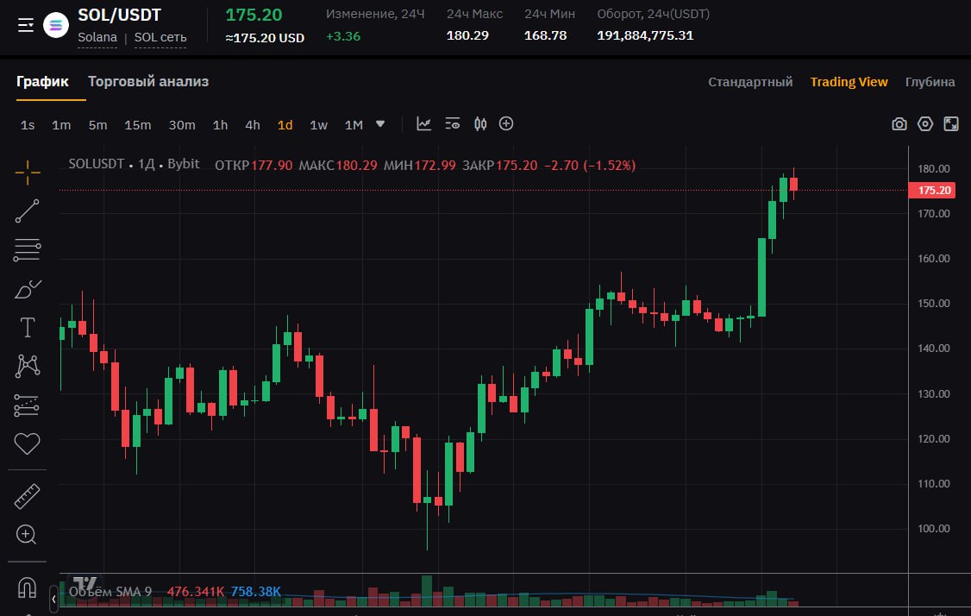Click the 175.20 current price label on axis
The height and width of the screenshot is (616, 971).
pyautogui.click(x=931, y=191)
